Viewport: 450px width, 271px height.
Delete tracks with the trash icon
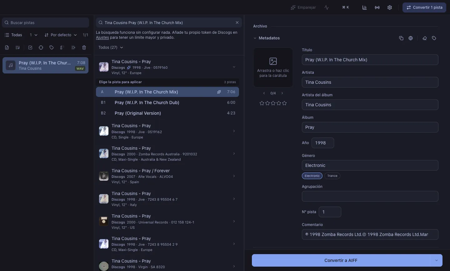(x=84, y=48)
